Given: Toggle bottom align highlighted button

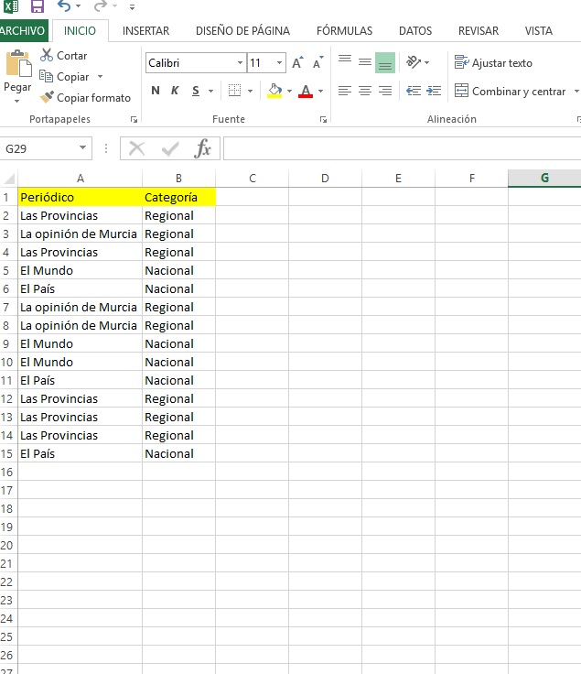Looking at the screenshot, I should pyautogui.click(x=385, y=63).
